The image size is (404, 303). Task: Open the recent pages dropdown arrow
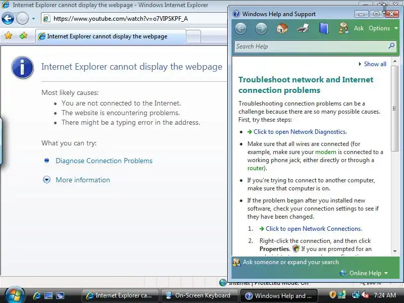pyautogui.click(x=33, y=19)
